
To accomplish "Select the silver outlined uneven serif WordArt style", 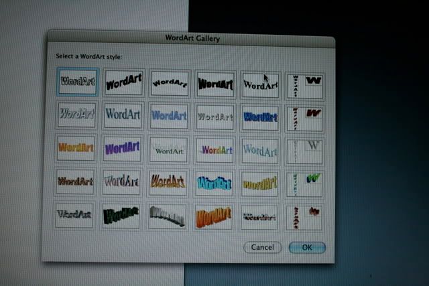I will tap(121, 182).
